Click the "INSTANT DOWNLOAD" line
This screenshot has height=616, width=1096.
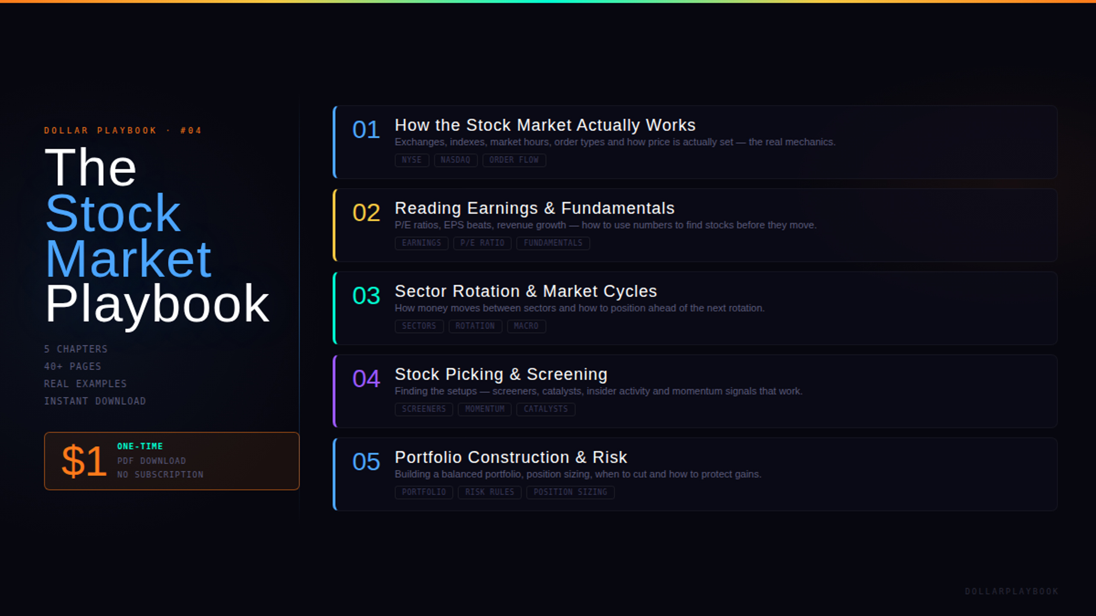point(95,401)
